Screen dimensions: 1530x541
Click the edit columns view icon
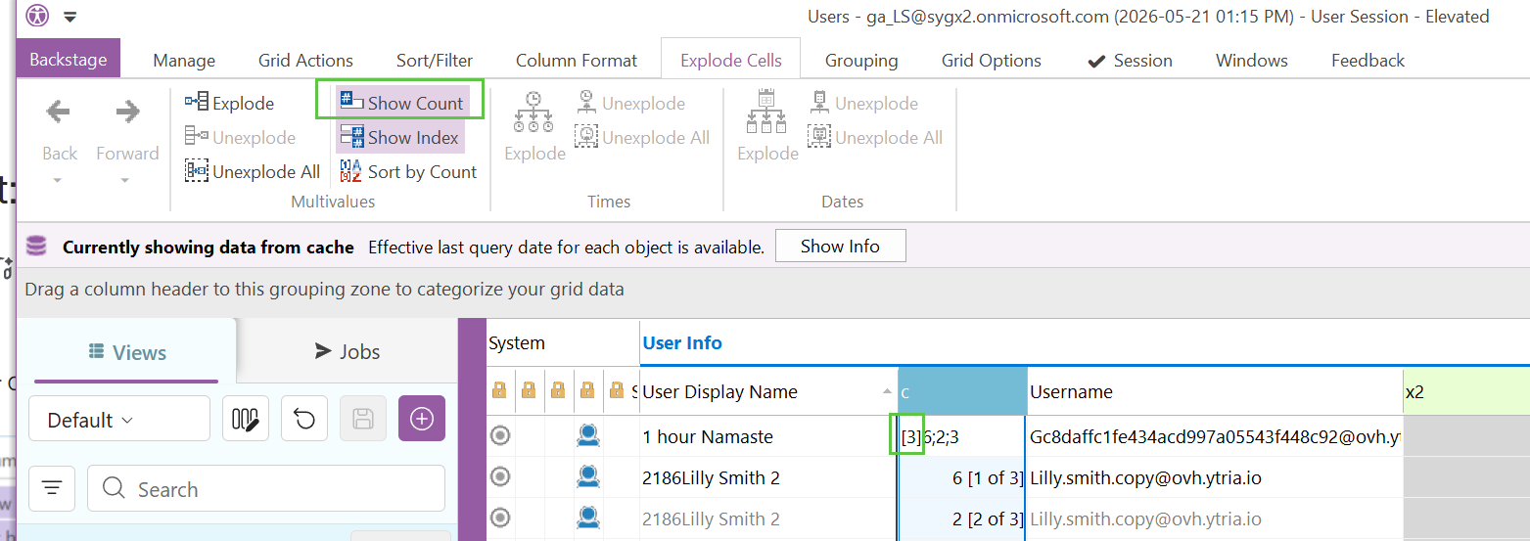246,420
